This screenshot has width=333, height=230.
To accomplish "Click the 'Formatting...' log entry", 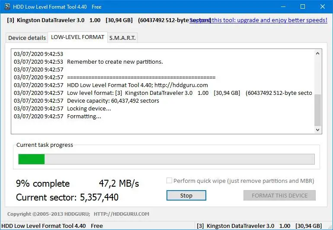I will click(x=84, y=116).
